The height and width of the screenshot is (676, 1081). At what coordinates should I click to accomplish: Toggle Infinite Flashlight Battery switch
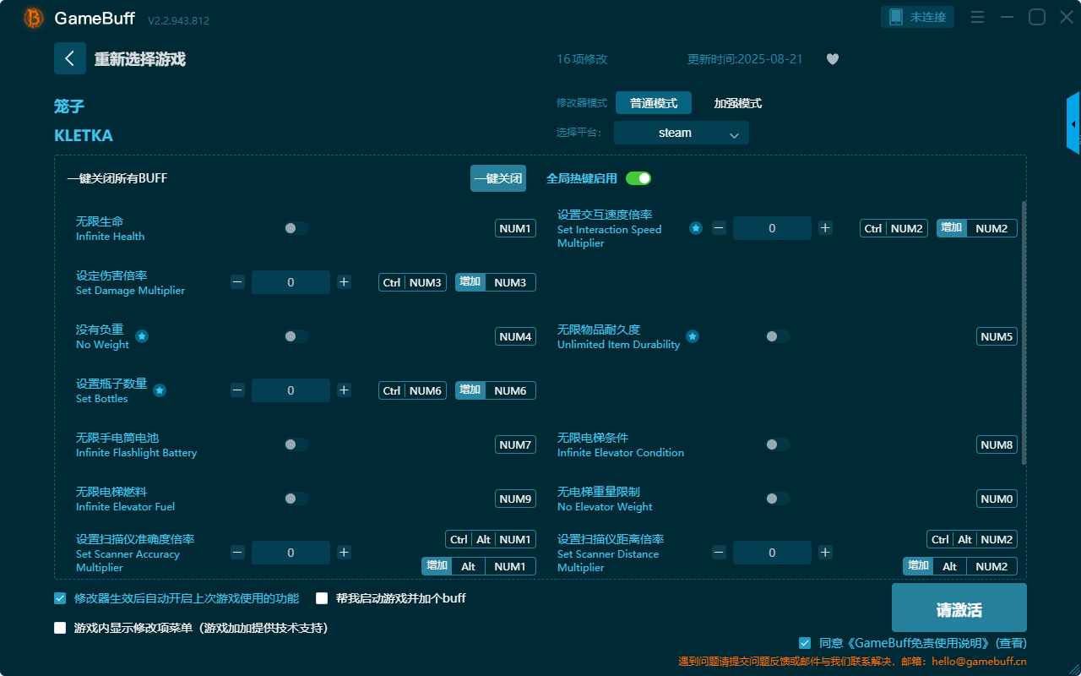tap(296, 444)
